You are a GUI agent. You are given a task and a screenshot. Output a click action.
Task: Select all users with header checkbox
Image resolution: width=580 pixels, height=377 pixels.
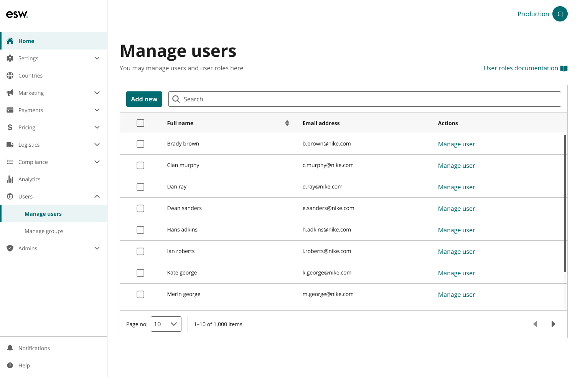click(x=140, y=123)
